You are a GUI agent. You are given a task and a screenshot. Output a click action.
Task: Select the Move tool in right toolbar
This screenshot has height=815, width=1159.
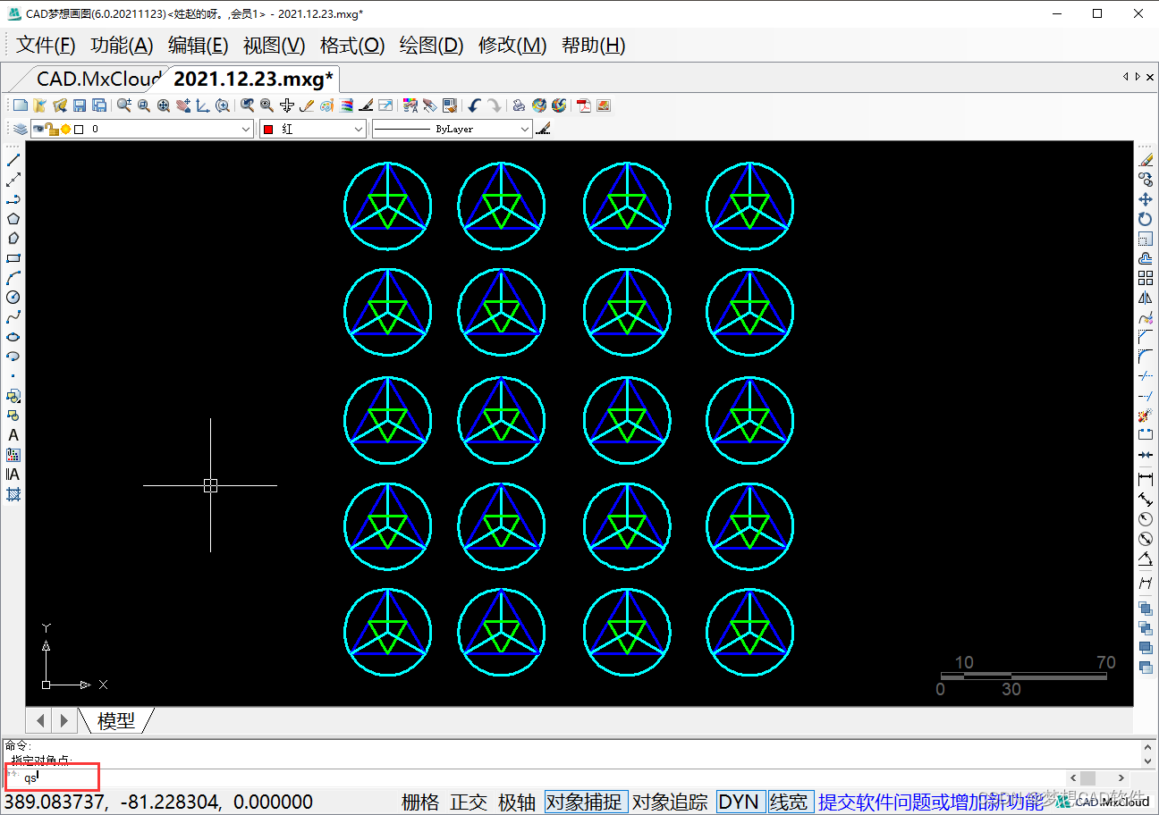(x=1146, y=199)
